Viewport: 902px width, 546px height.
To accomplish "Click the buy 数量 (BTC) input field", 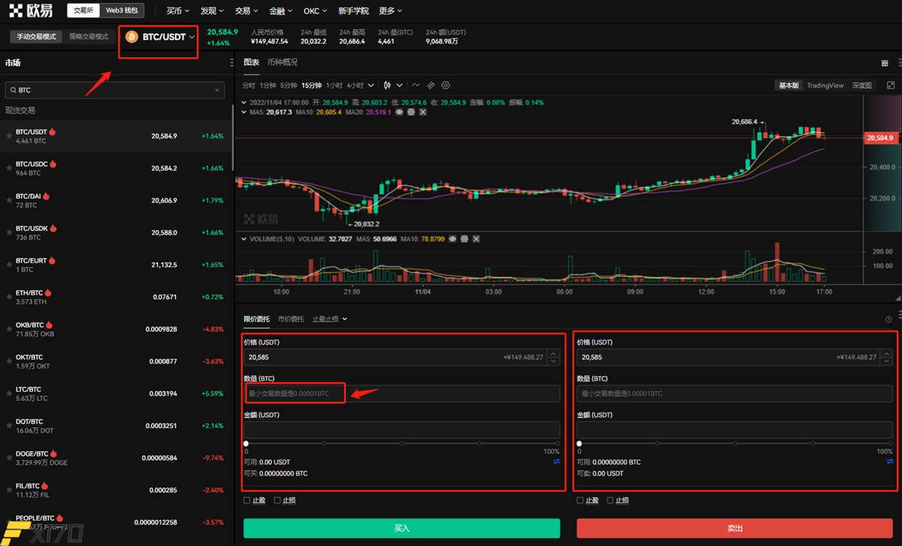I will tap(401, 393).
